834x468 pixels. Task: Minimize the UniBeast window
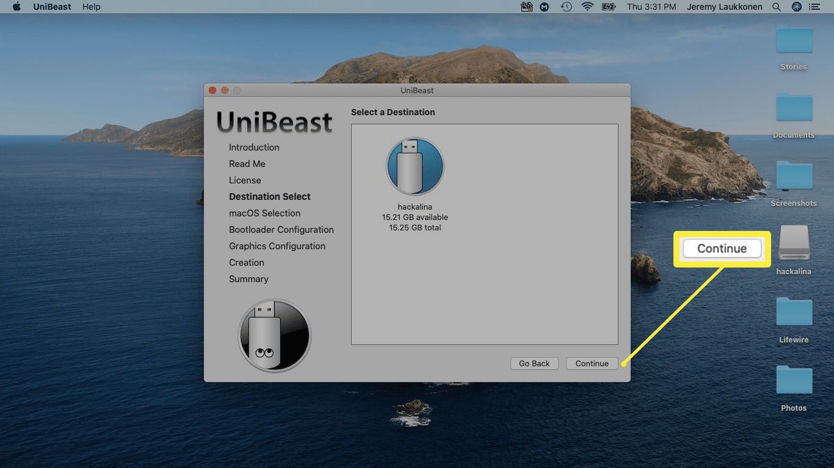pyautogui.click(x=225, y=90)
